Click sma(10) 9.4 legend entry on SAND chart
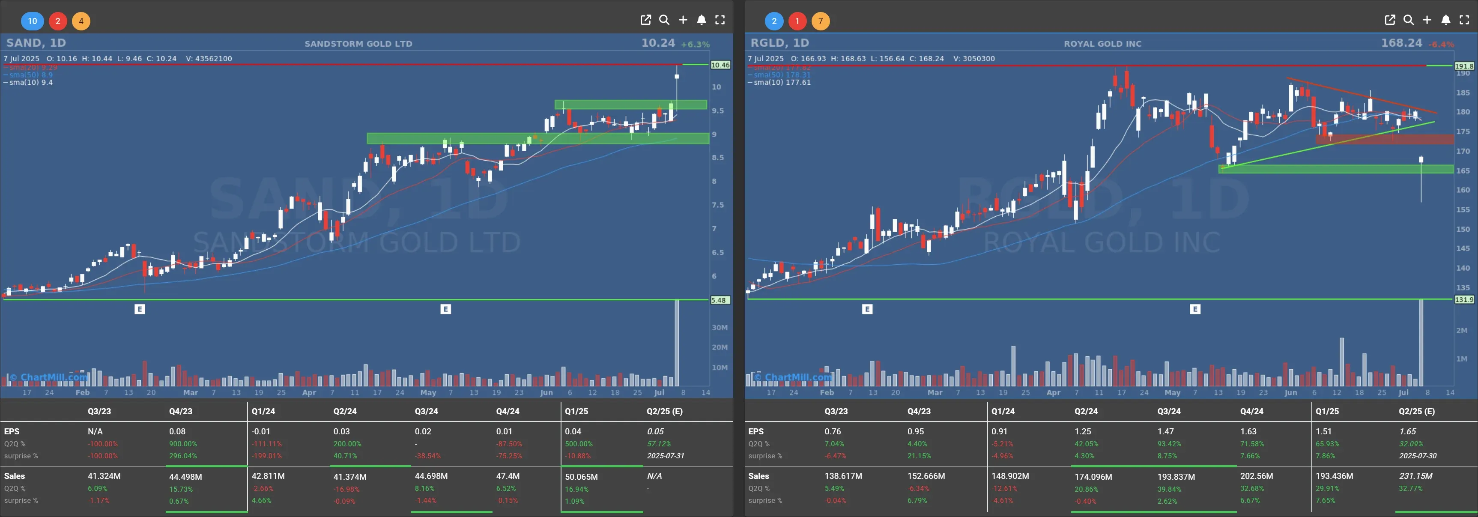The image size is (1478, 517). [28, 83]
